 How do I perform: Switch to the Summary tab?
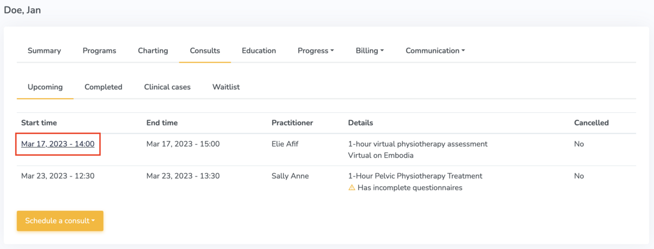44,51
